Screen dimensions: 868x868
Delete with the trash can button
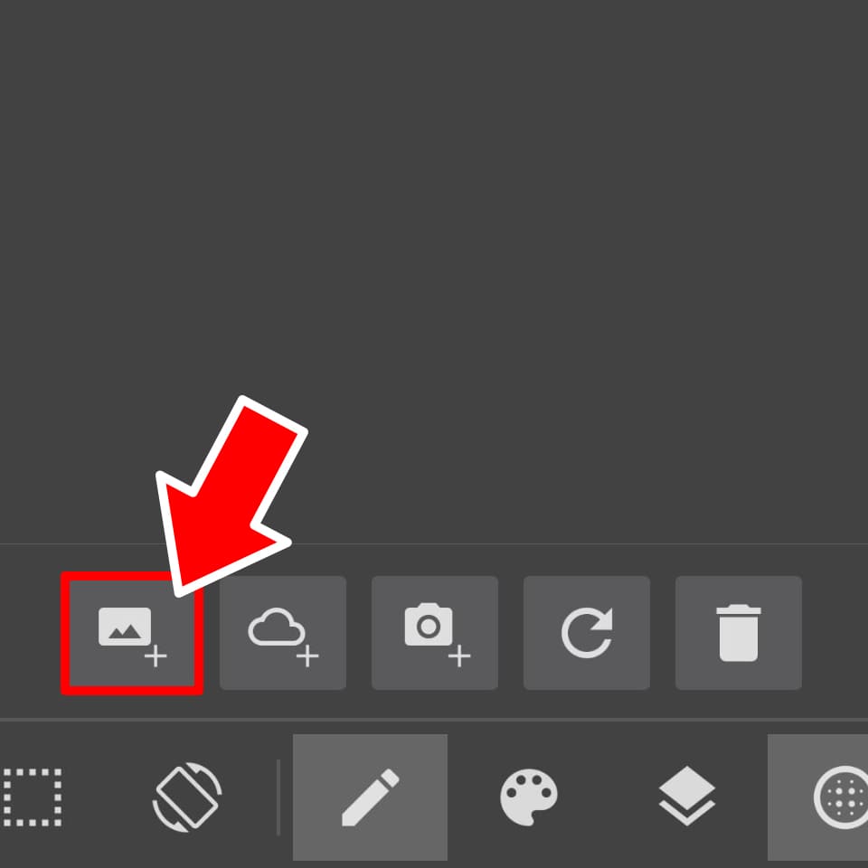(x=739, y=633)
